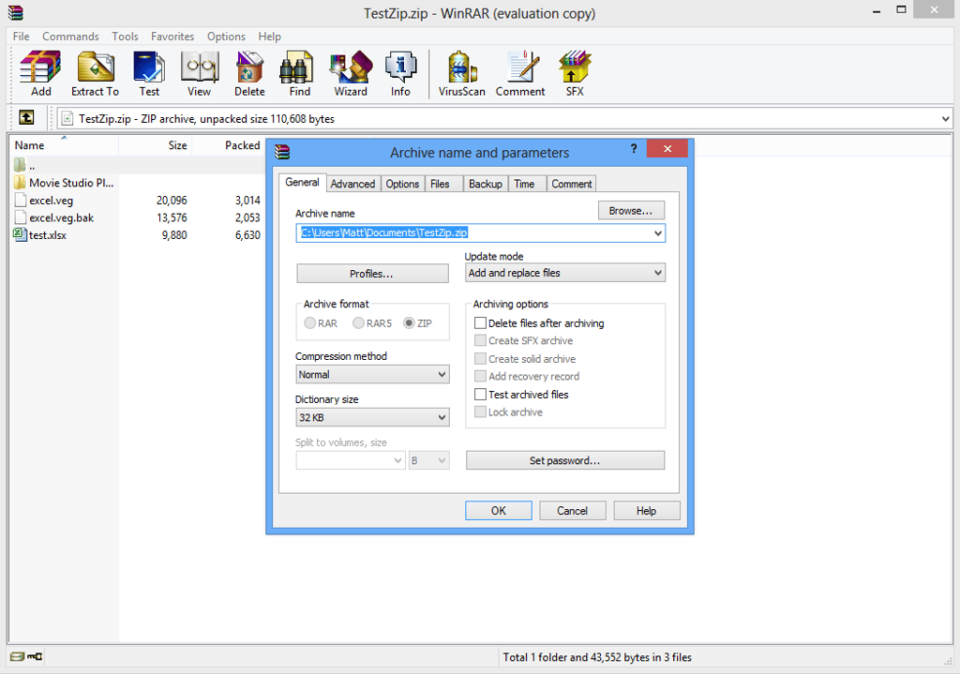The height and width of the screenshot is (674, 960).
Task: Open the Options menu in menu bar
Action: click(x=226, y=37)
